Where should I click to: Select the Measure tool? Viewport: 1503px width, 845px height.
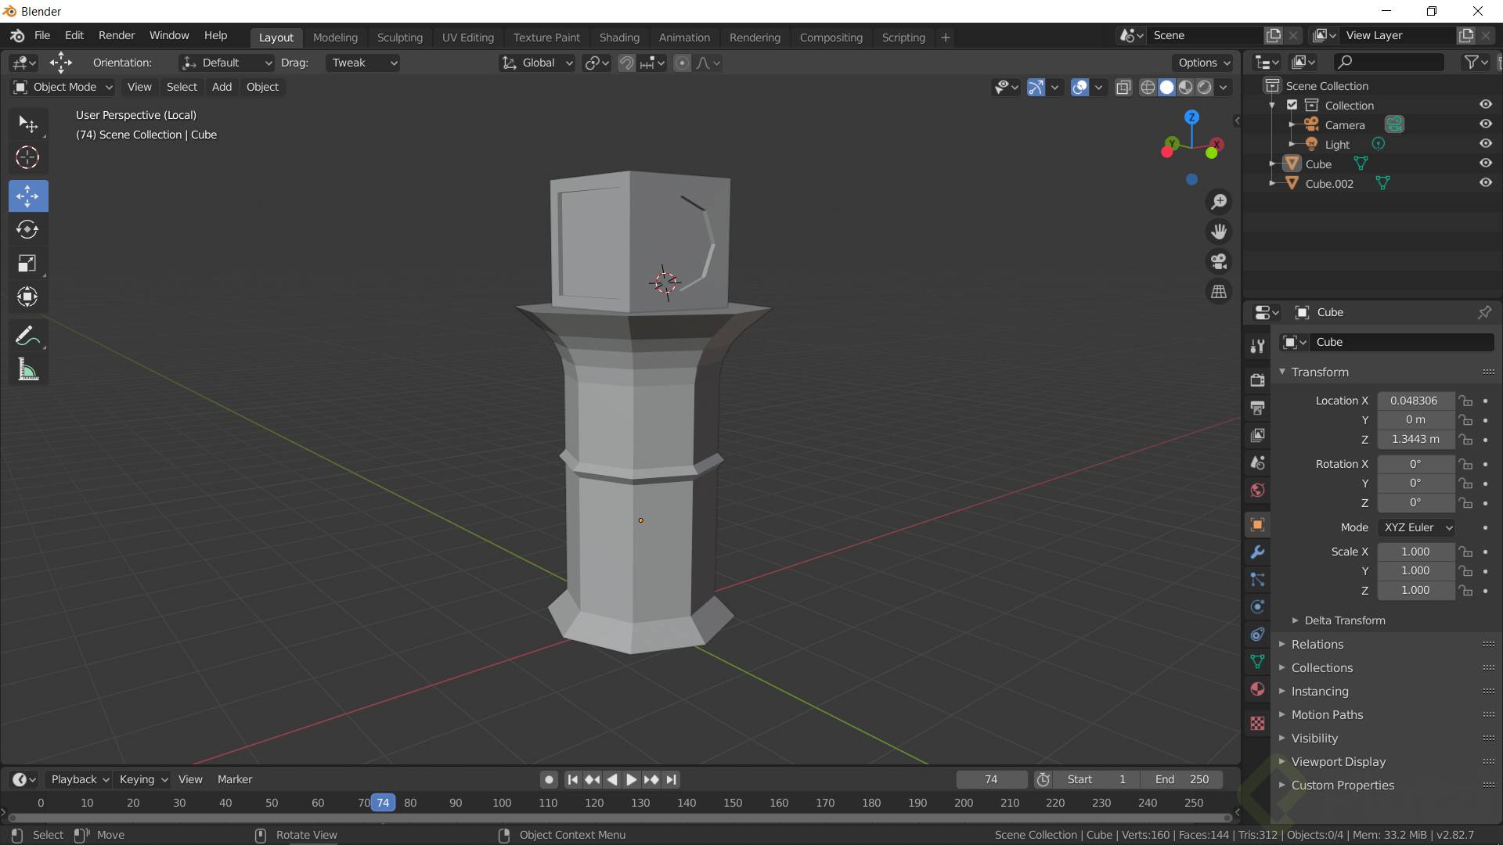27,370
